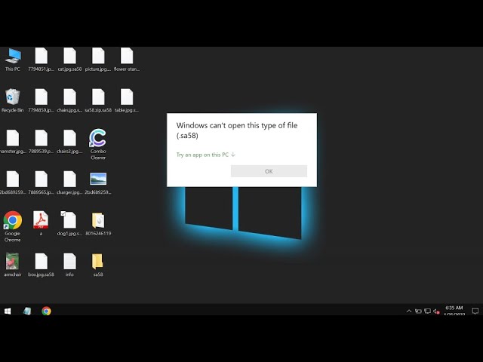Select the chairs.jpg.s file icon
The image size is (483, 362).
coord(69,97)
